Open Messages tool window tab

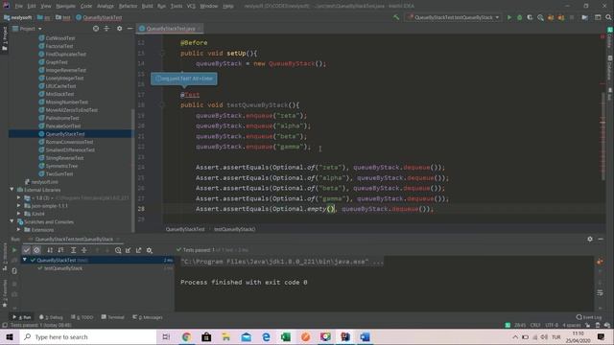(x=148, y=317)
